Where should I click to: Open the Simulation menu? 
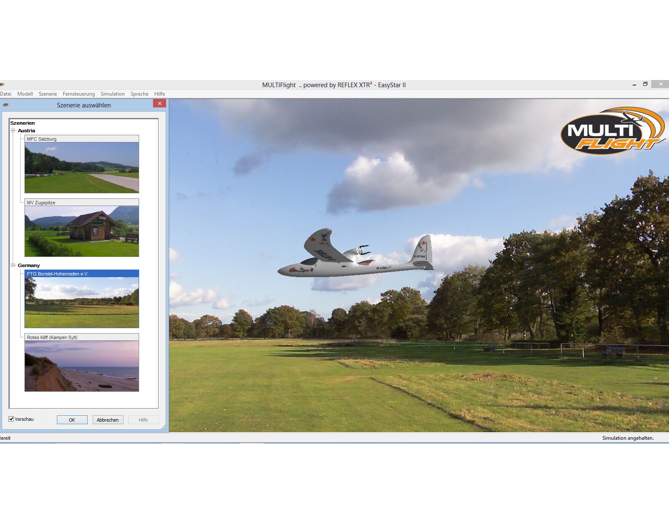pyautogui.click(x=113, y=94)
